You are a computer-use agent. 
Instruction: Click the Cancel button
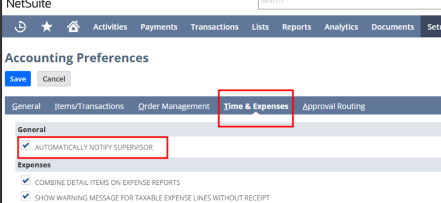(54, 79)
